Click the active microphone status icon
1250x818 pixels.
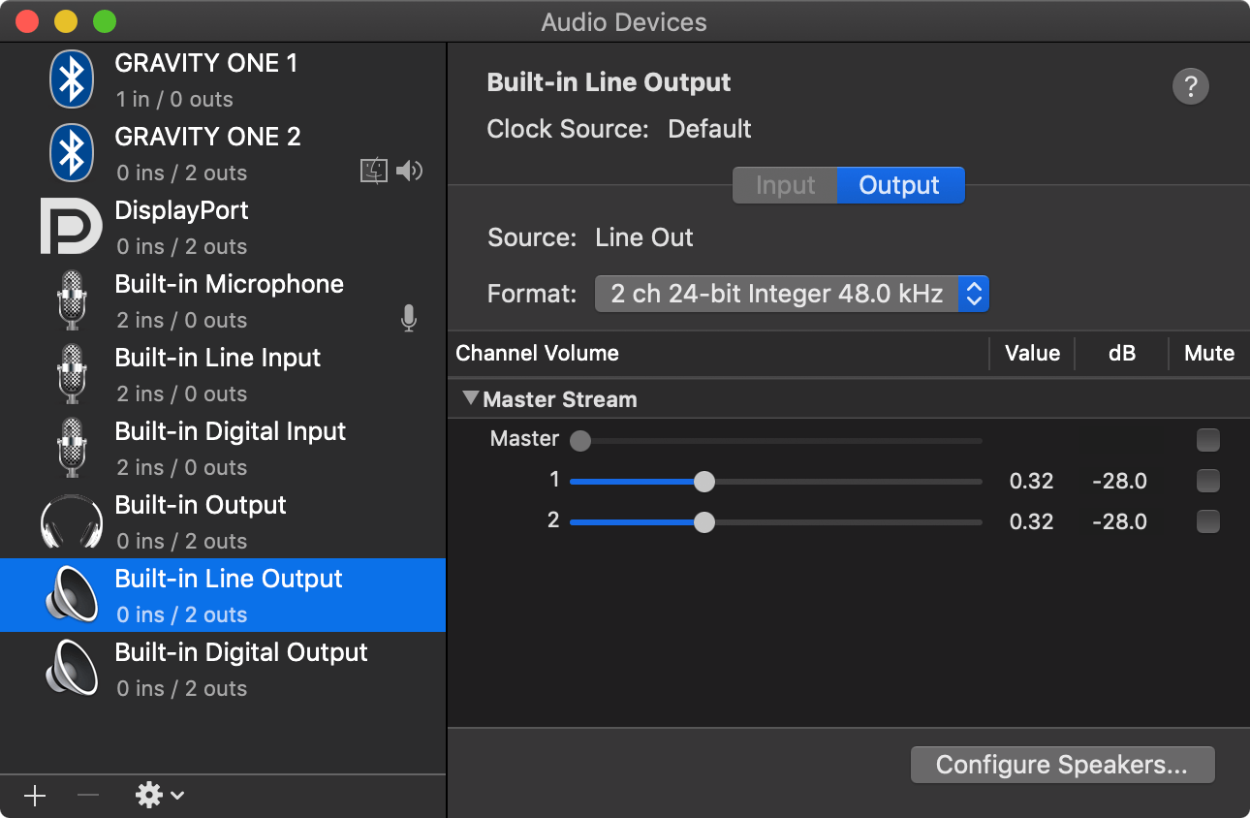tap(408, 318)
